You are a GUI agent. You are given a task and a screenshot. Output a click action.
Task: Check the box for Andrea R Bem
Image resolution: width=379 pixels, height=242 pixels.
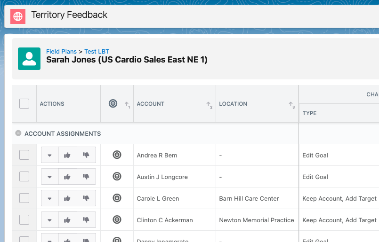pos(24,155)
